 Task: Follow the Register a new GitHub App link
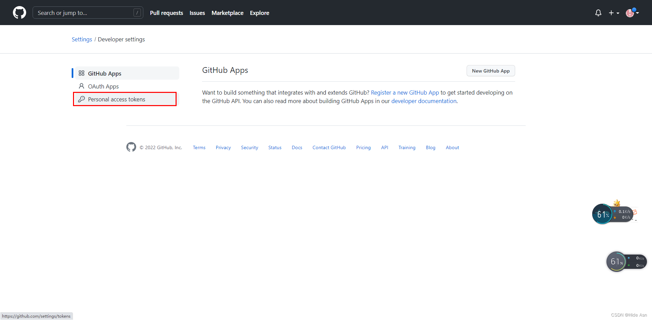pyautogui.click(x=405, y=93)
